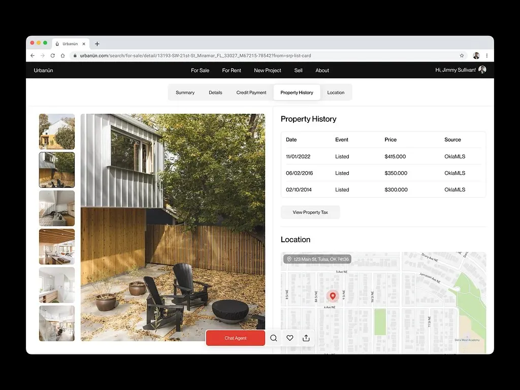Open Jimmy Sullivan's profile picture

click(x=482, y=70)
